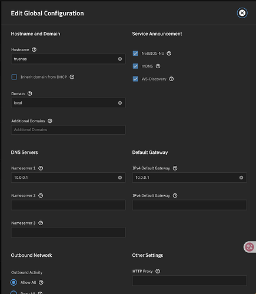Clear the Domain field with the x icon
The width and height of the screenshot is (256, 294).
[120, 103]
